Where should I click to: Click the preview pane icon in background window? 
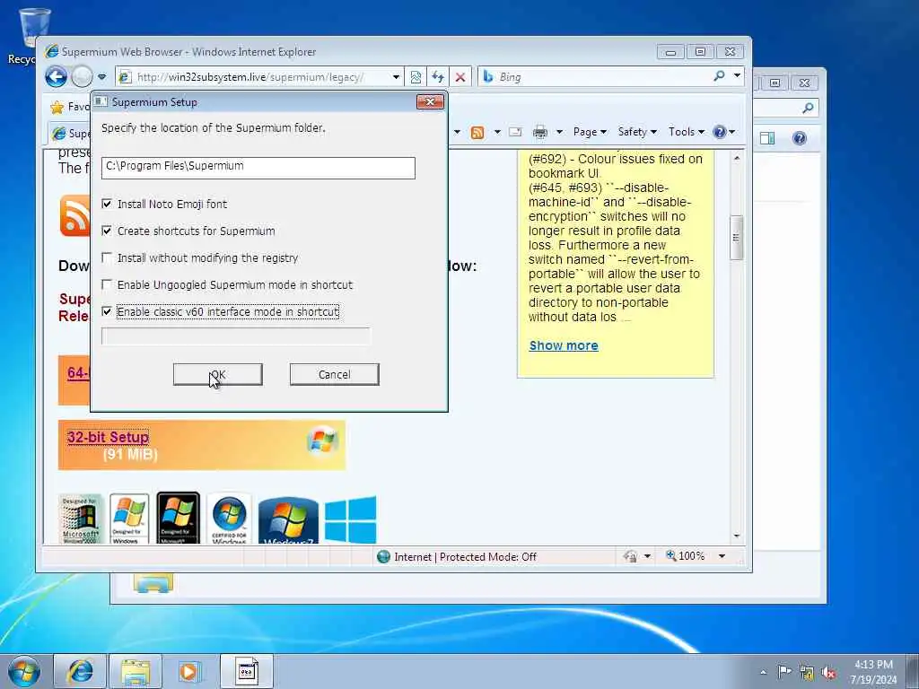[x=767, y=138]
